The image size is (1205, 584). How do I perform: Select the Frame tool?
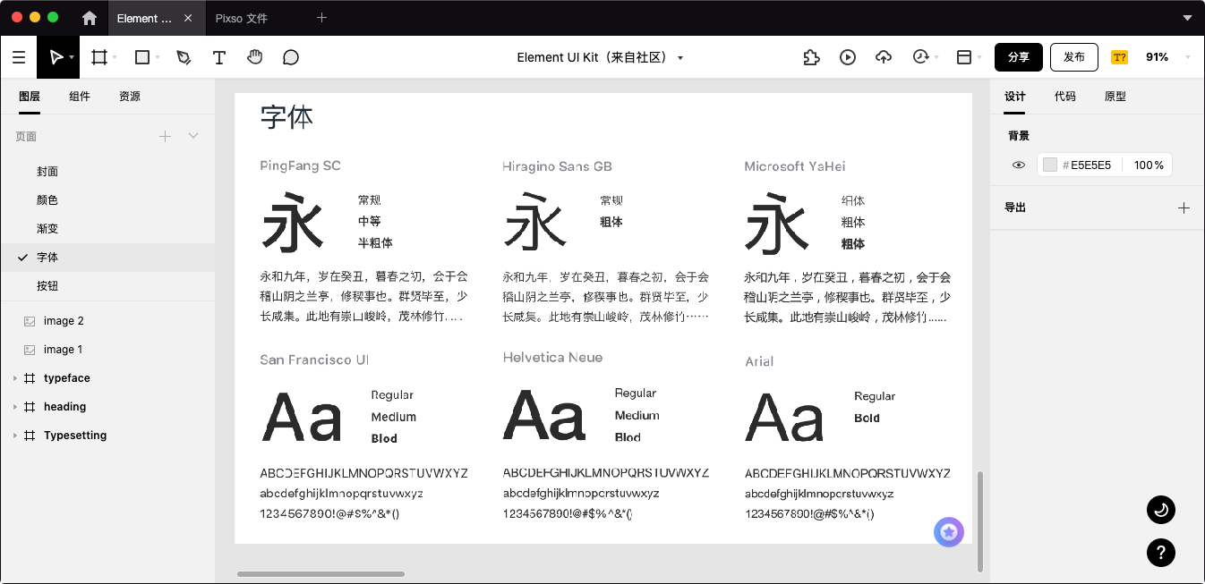click(99, 57)
